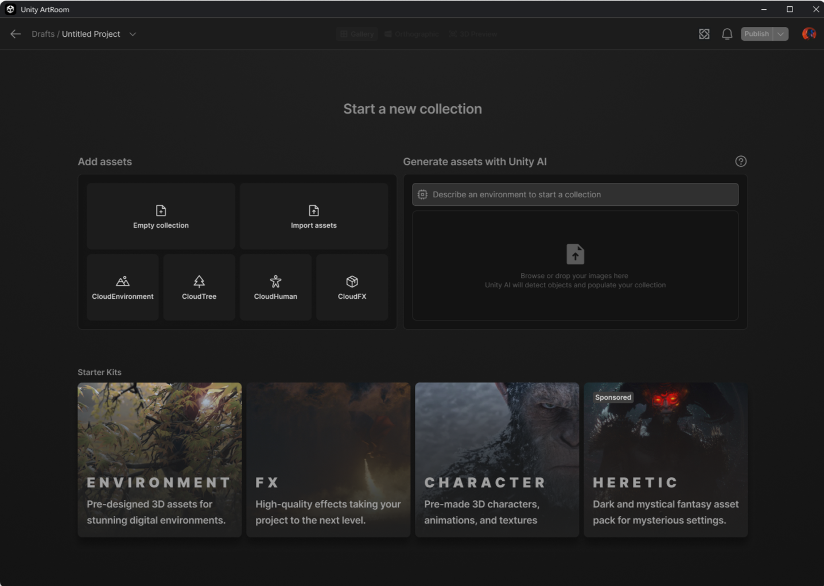Pick the CloudFX asset tile

[x=352, y=287]
